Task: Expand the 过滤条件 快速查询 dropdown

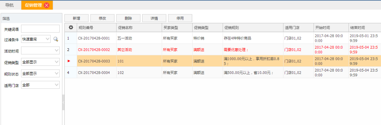Action: click(36, 39)
